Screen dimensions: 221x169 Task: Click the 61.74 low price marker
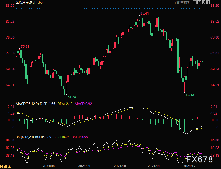[x=72, y=97]
